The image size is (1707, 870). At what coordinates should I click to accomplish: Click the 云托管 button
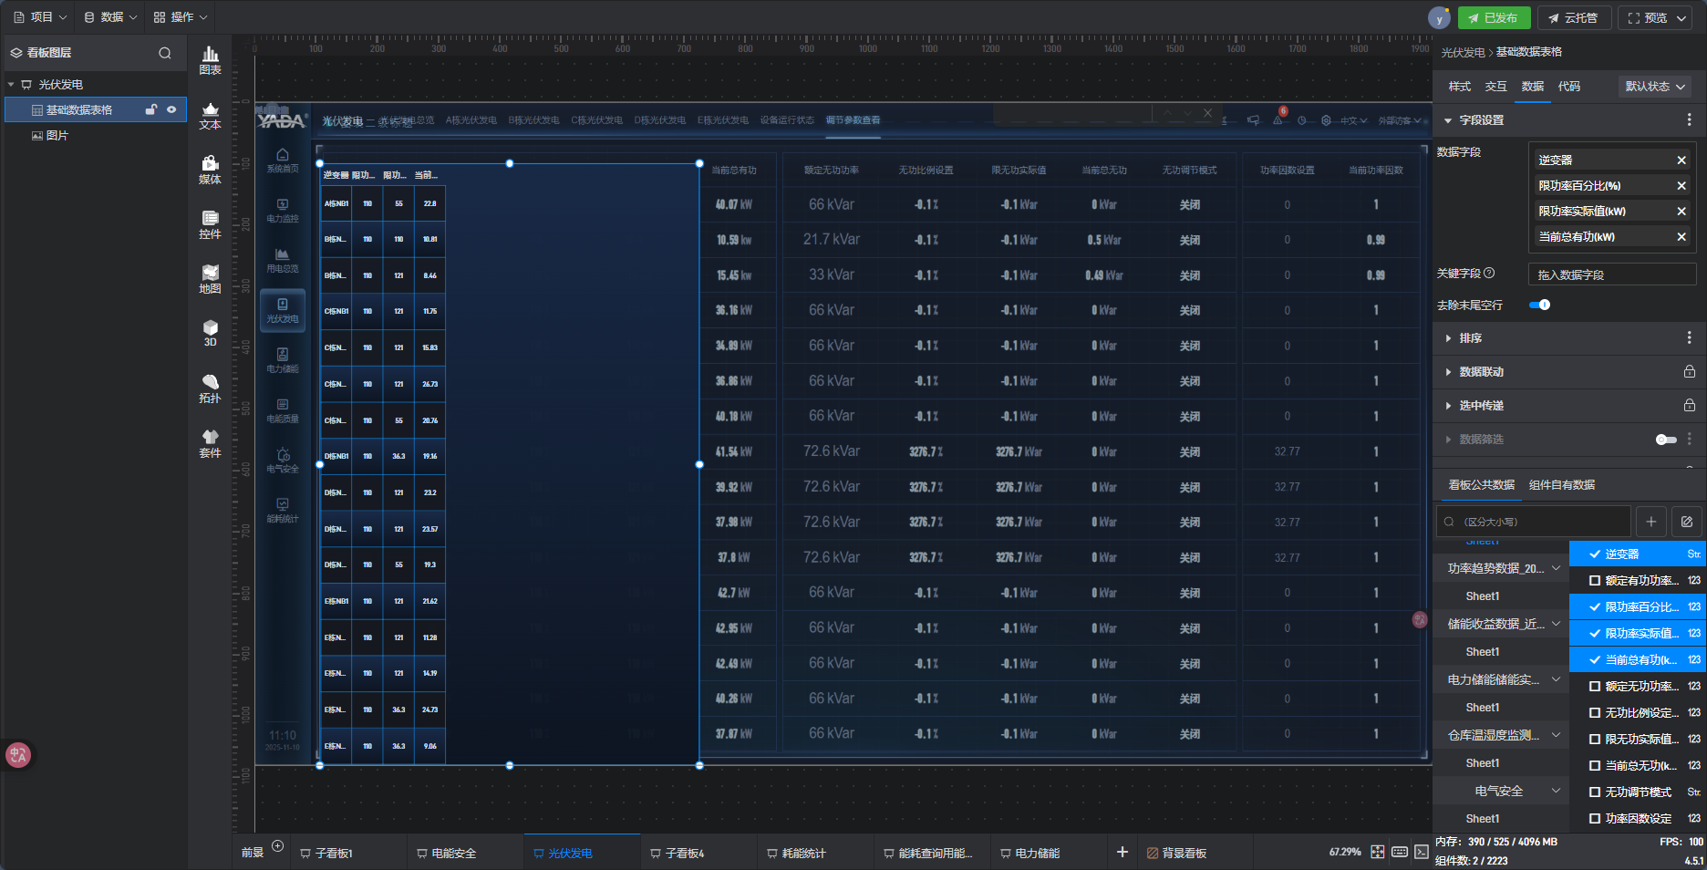click(x=1573, y=18)
